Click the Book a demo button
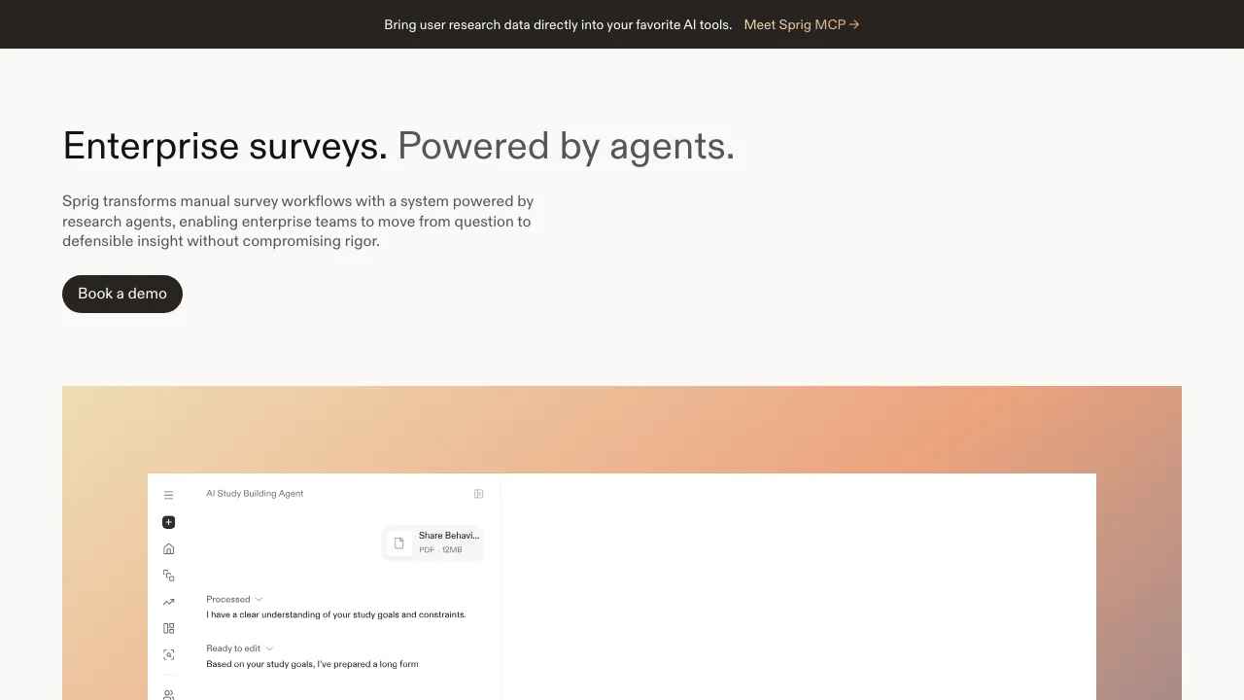This screenshot has height=700, width=1244. (x=122, y=294)
